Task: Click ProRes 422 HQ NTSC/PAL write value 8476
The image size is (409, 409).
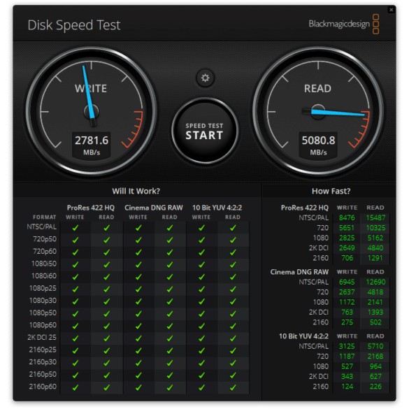Action: [347, 217]
